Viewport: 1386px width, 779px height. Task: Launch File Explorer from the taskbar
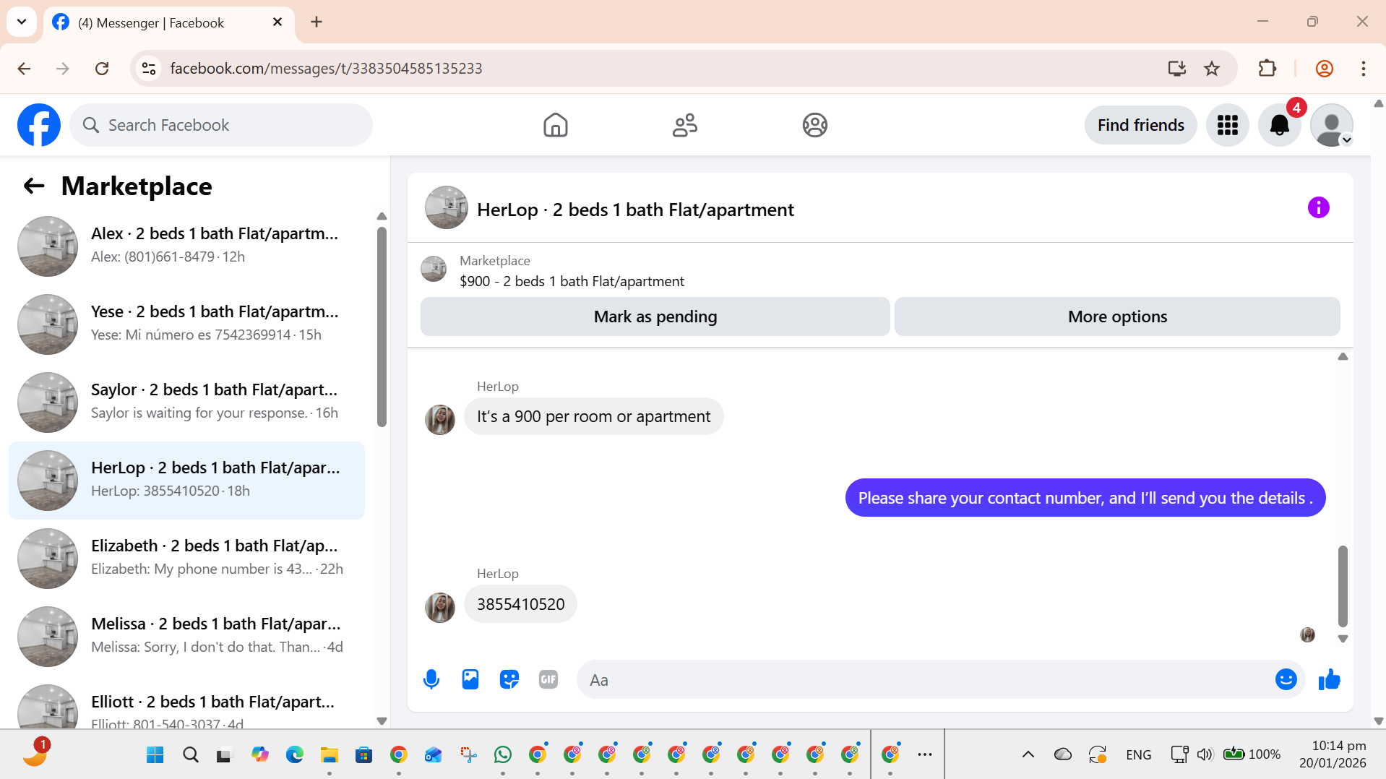(330, 755)
